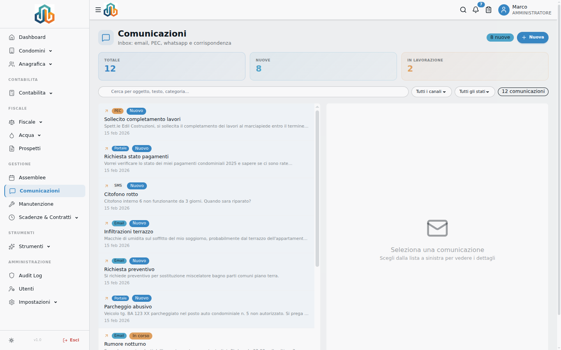
Task: Click the 12 comunicazioni counter pill
Action: point(523,92)
